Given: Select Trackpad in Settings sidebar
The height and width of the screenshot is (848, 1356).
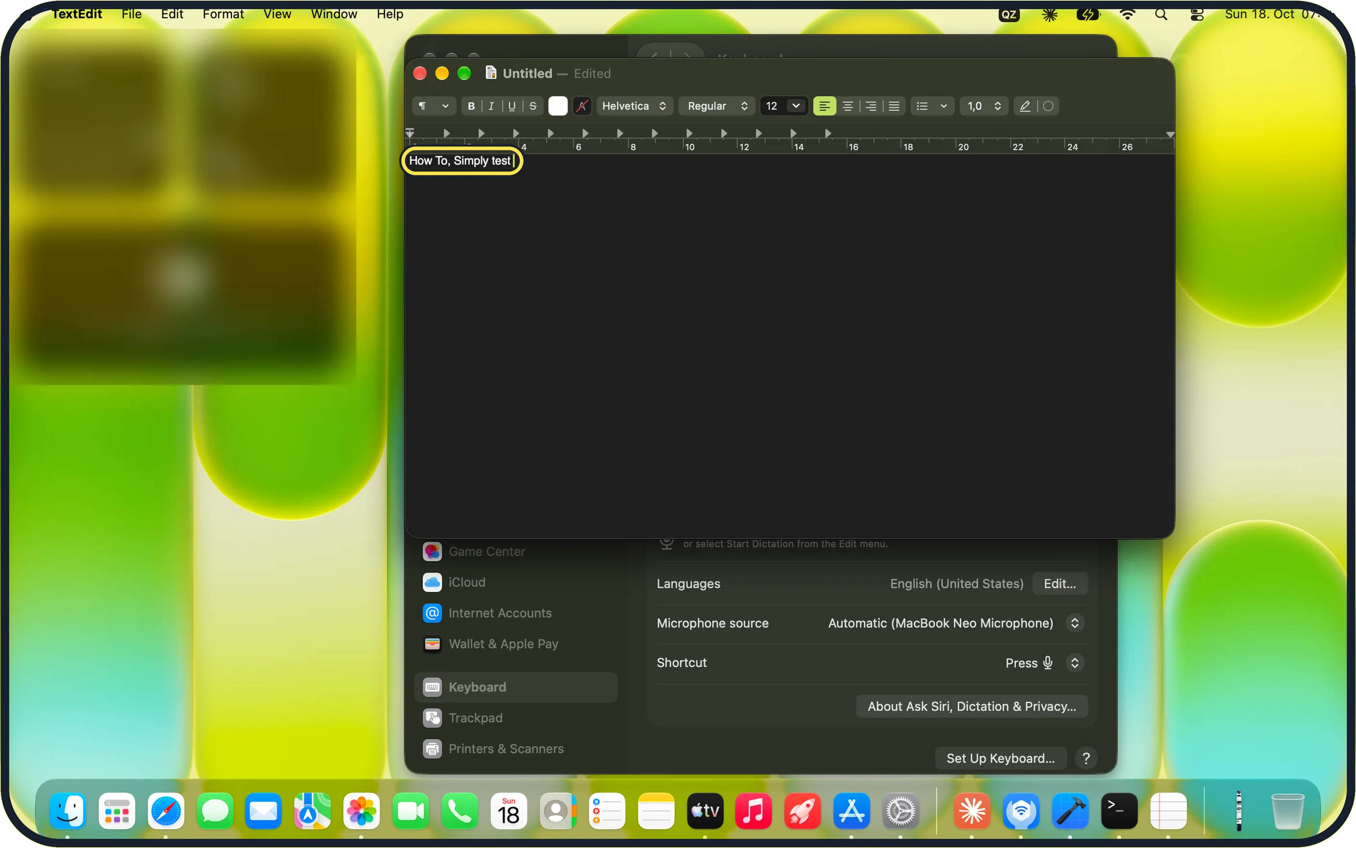Looking at the screenshot, I should click(x=516, y=718).
